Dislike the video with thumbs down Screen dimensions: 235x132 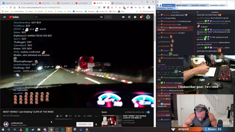(x=68, y=116)
